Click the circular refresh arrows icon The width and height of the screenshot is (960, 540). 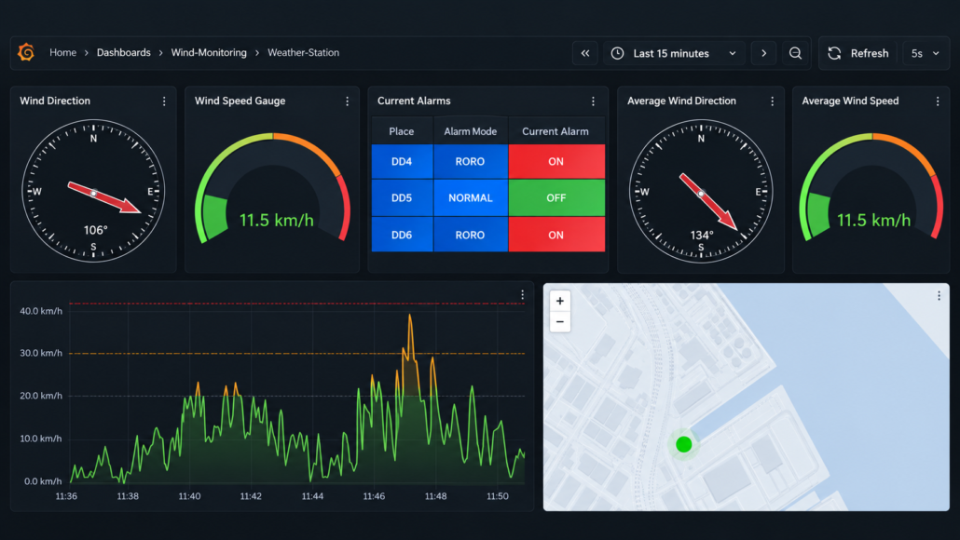(834, 53)
